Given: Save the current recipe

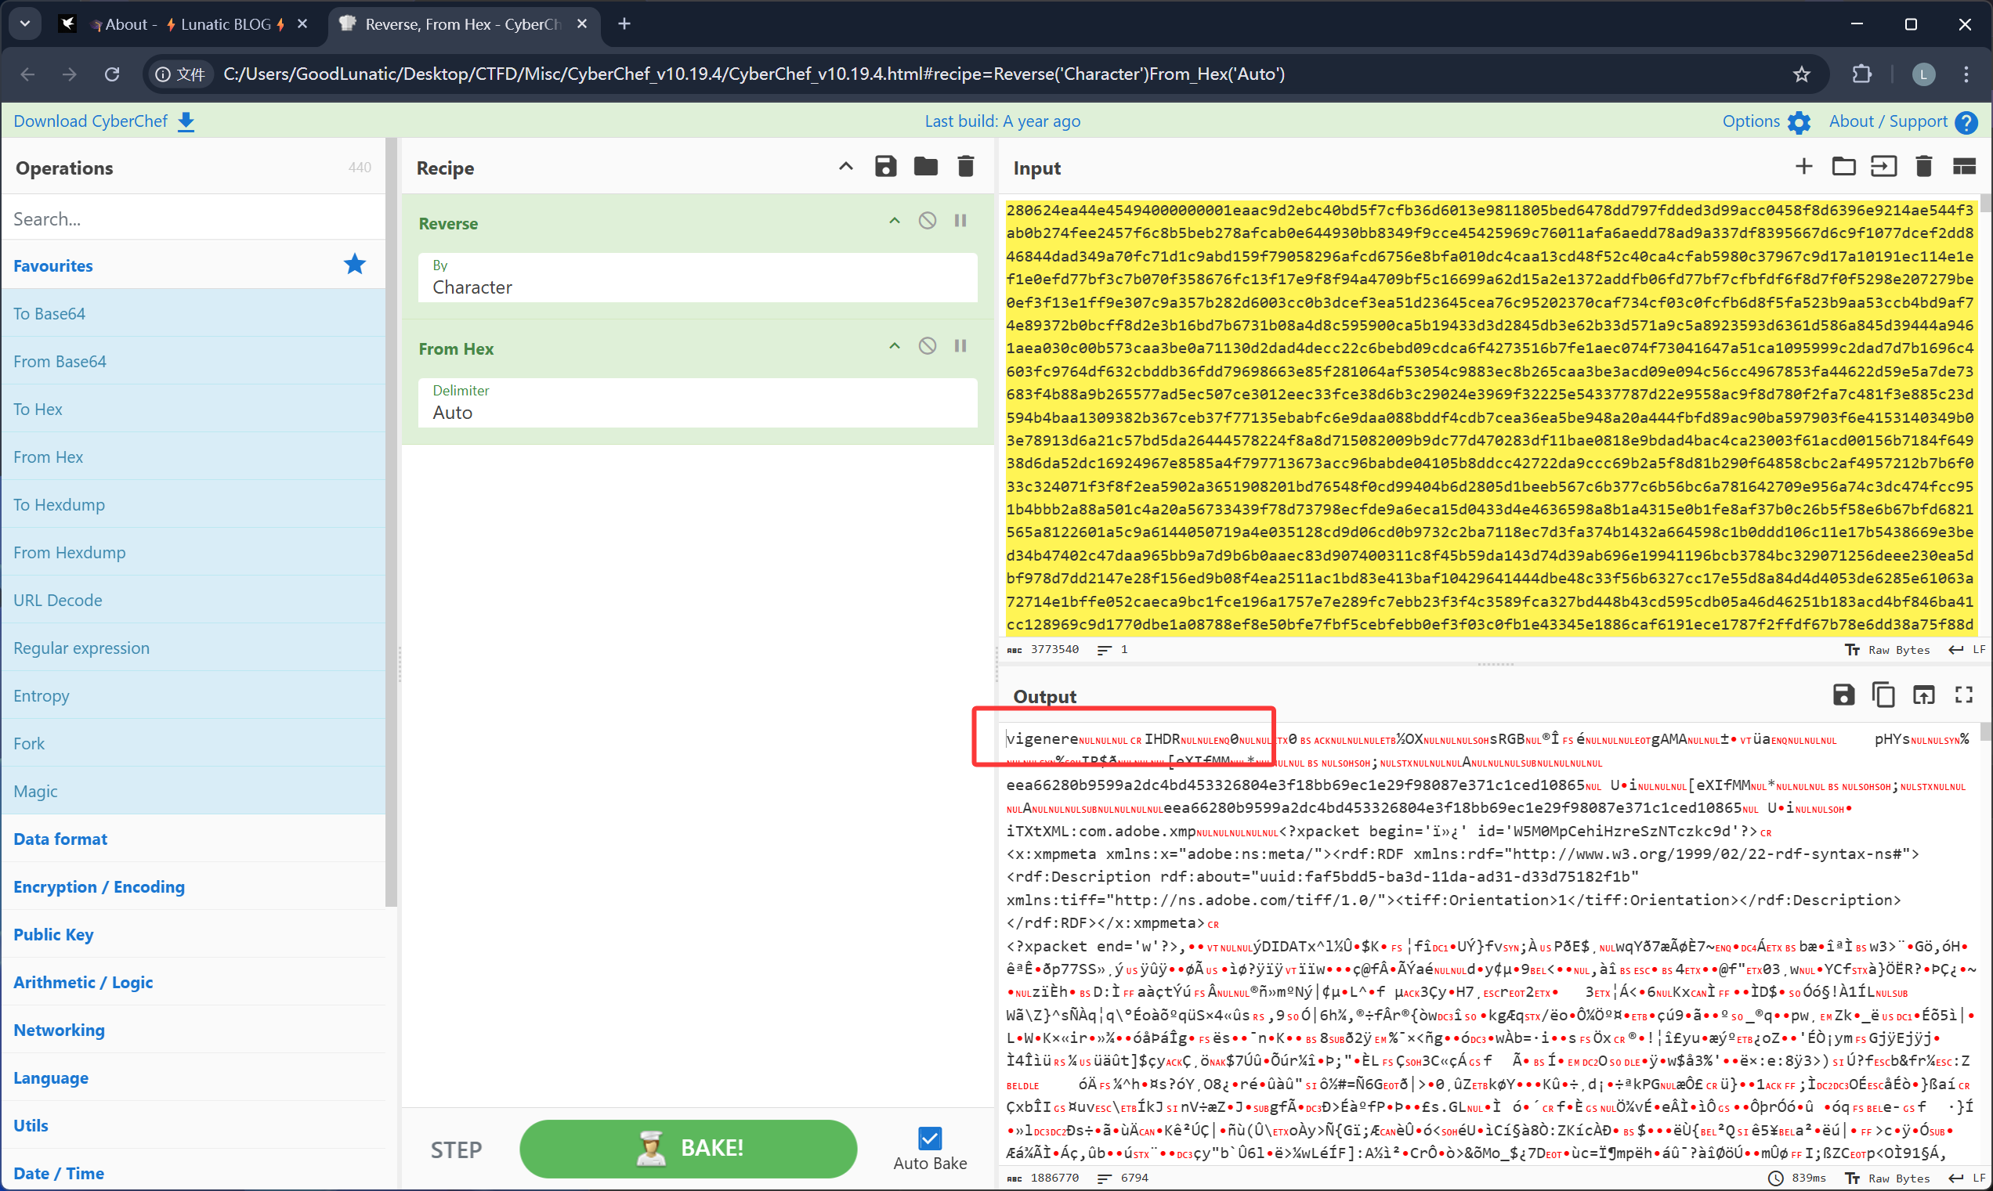Looking at the screenshot, I should click(x=885, y=167).
